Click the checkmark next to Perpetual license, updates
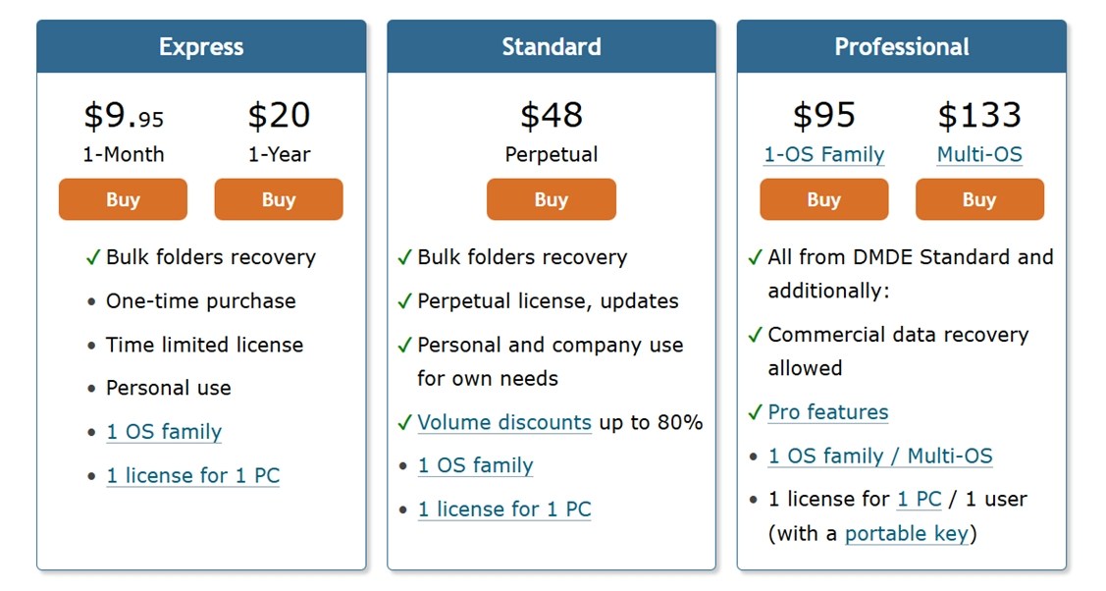This screenshot has height=591, width=1106. pos(404,301)
